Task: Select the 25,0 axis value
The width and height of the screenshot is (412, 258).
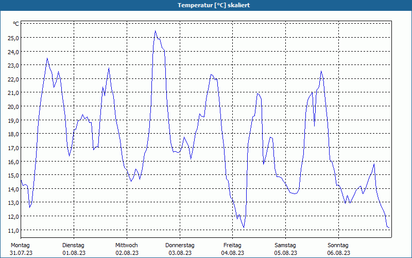Action: point(13,38)
